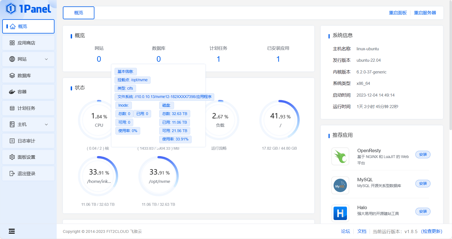Click the 17.82 GB / 44.80 GB label
Viewport: 452px width, 239px height.
tap(279, 148)
